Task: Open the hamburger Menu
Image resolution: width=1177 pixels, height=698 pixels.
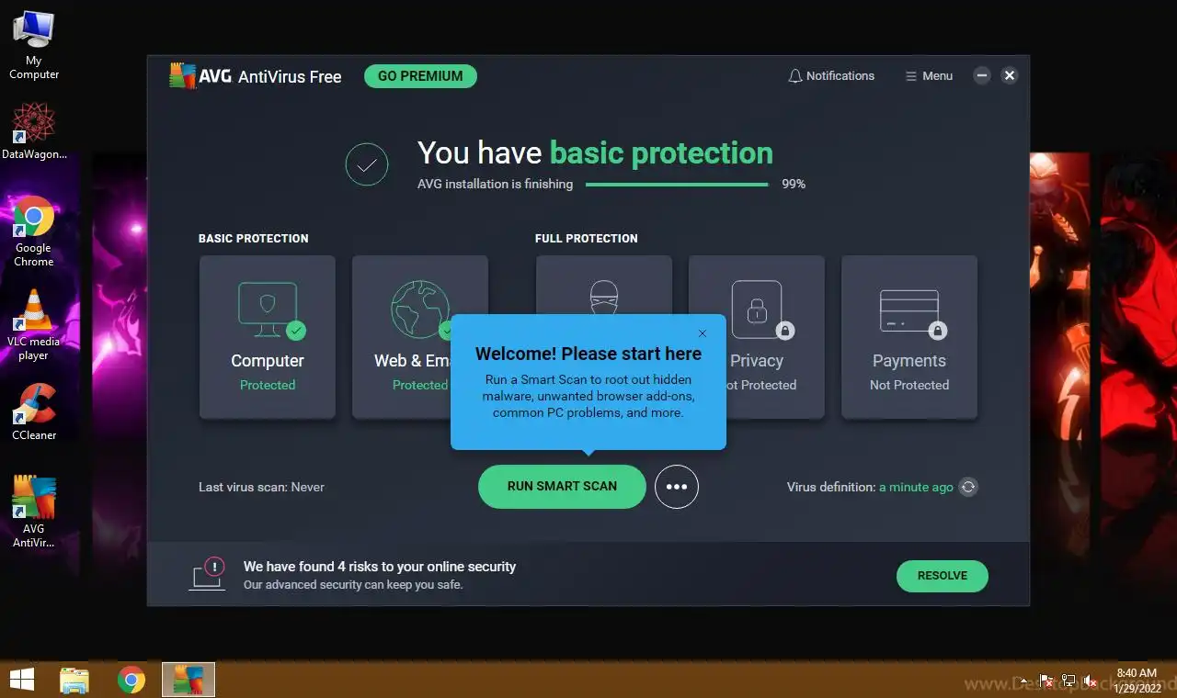Action: (929, 76)
